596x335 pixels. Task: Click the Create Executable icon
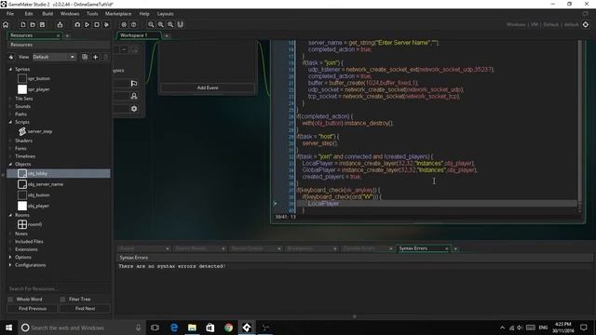coord(60,25)
